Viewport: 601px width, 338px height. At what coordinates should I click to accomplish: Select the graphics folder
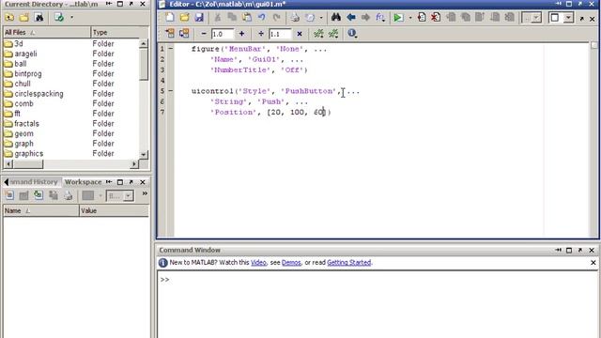(x=29, y=153)
